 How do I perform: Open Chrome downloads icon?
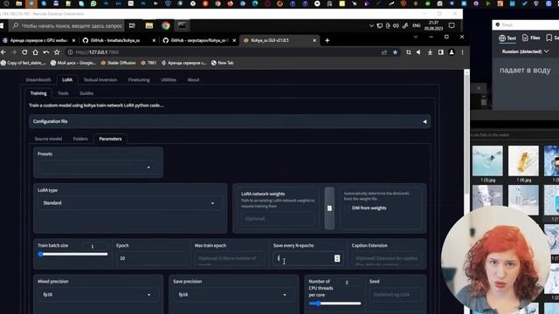[x=430, y=52]
